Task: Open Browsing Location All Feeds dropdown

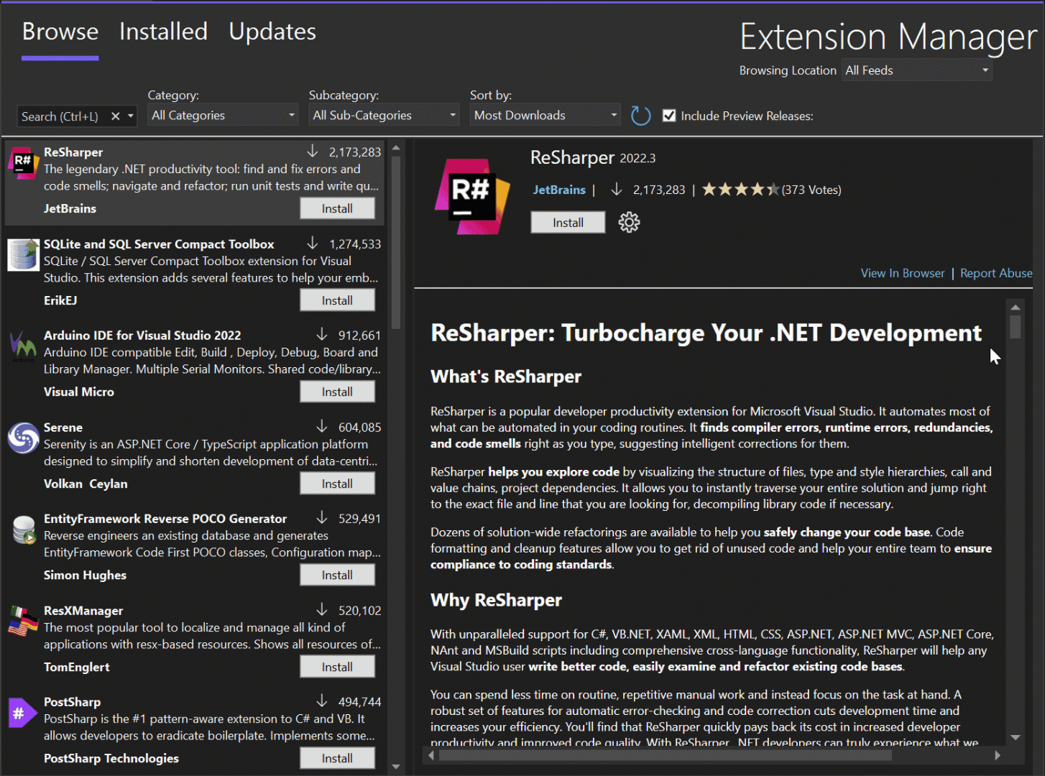Action: coord(917,70)
